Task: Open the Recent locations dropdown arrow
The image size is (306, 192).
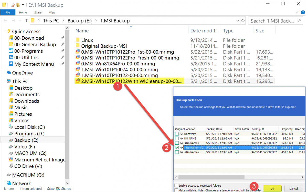Action: click(20, 20)
